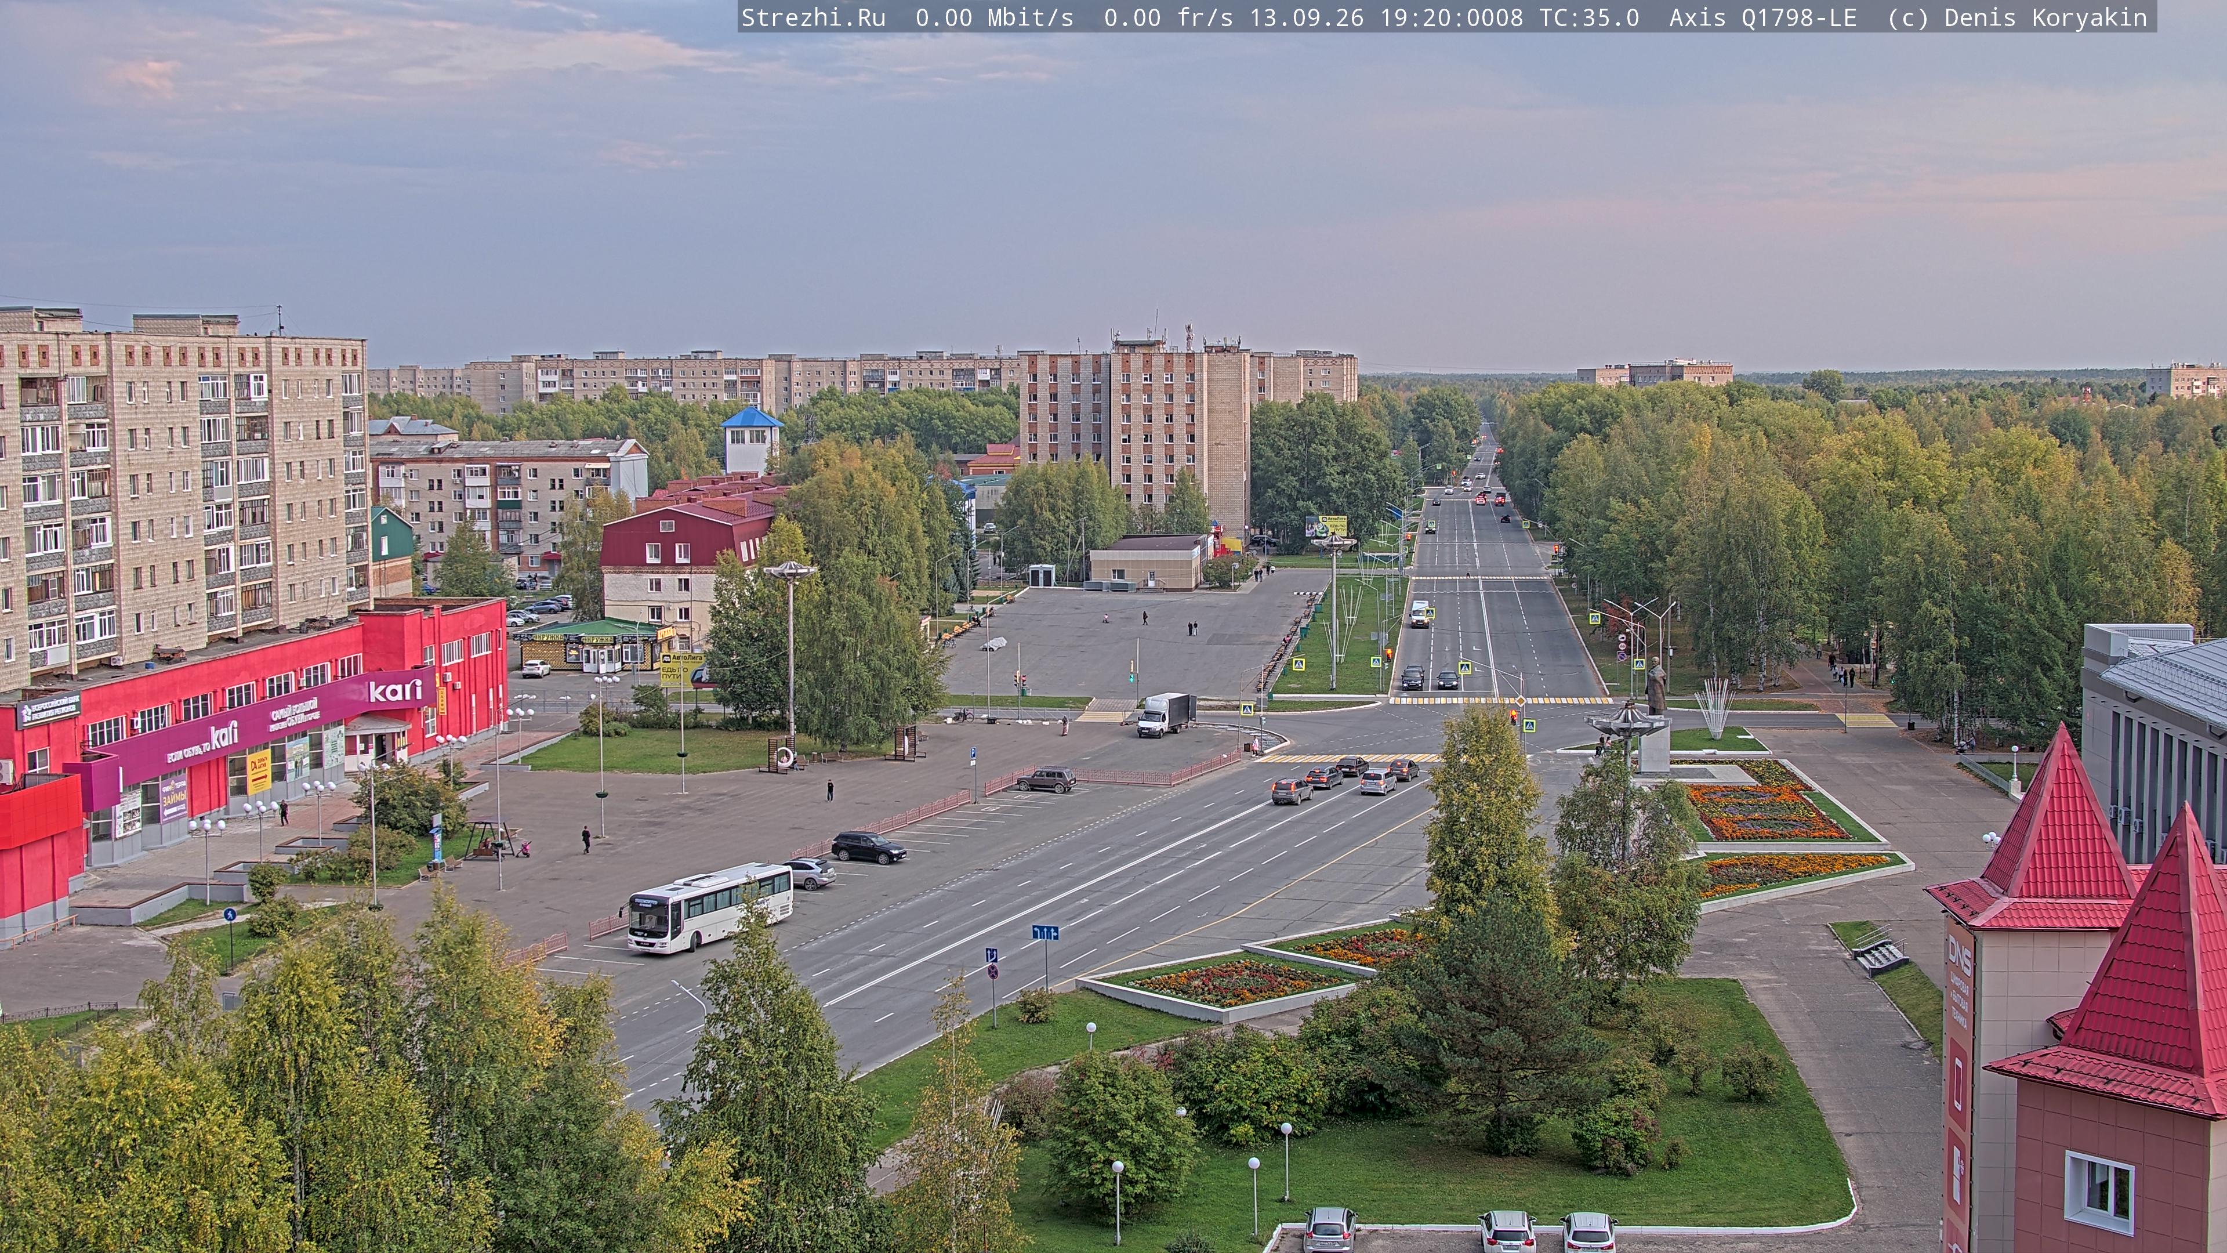2227x1253 pixels.
Task: Click the large kari sign on red building
Action: click(395, 691)
